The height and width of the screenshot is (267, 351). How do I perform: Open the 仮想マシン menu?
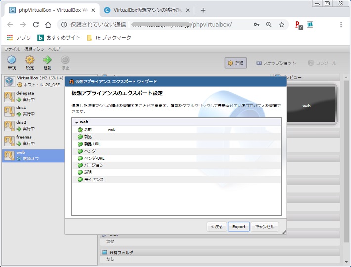click(x=34, y=49)
